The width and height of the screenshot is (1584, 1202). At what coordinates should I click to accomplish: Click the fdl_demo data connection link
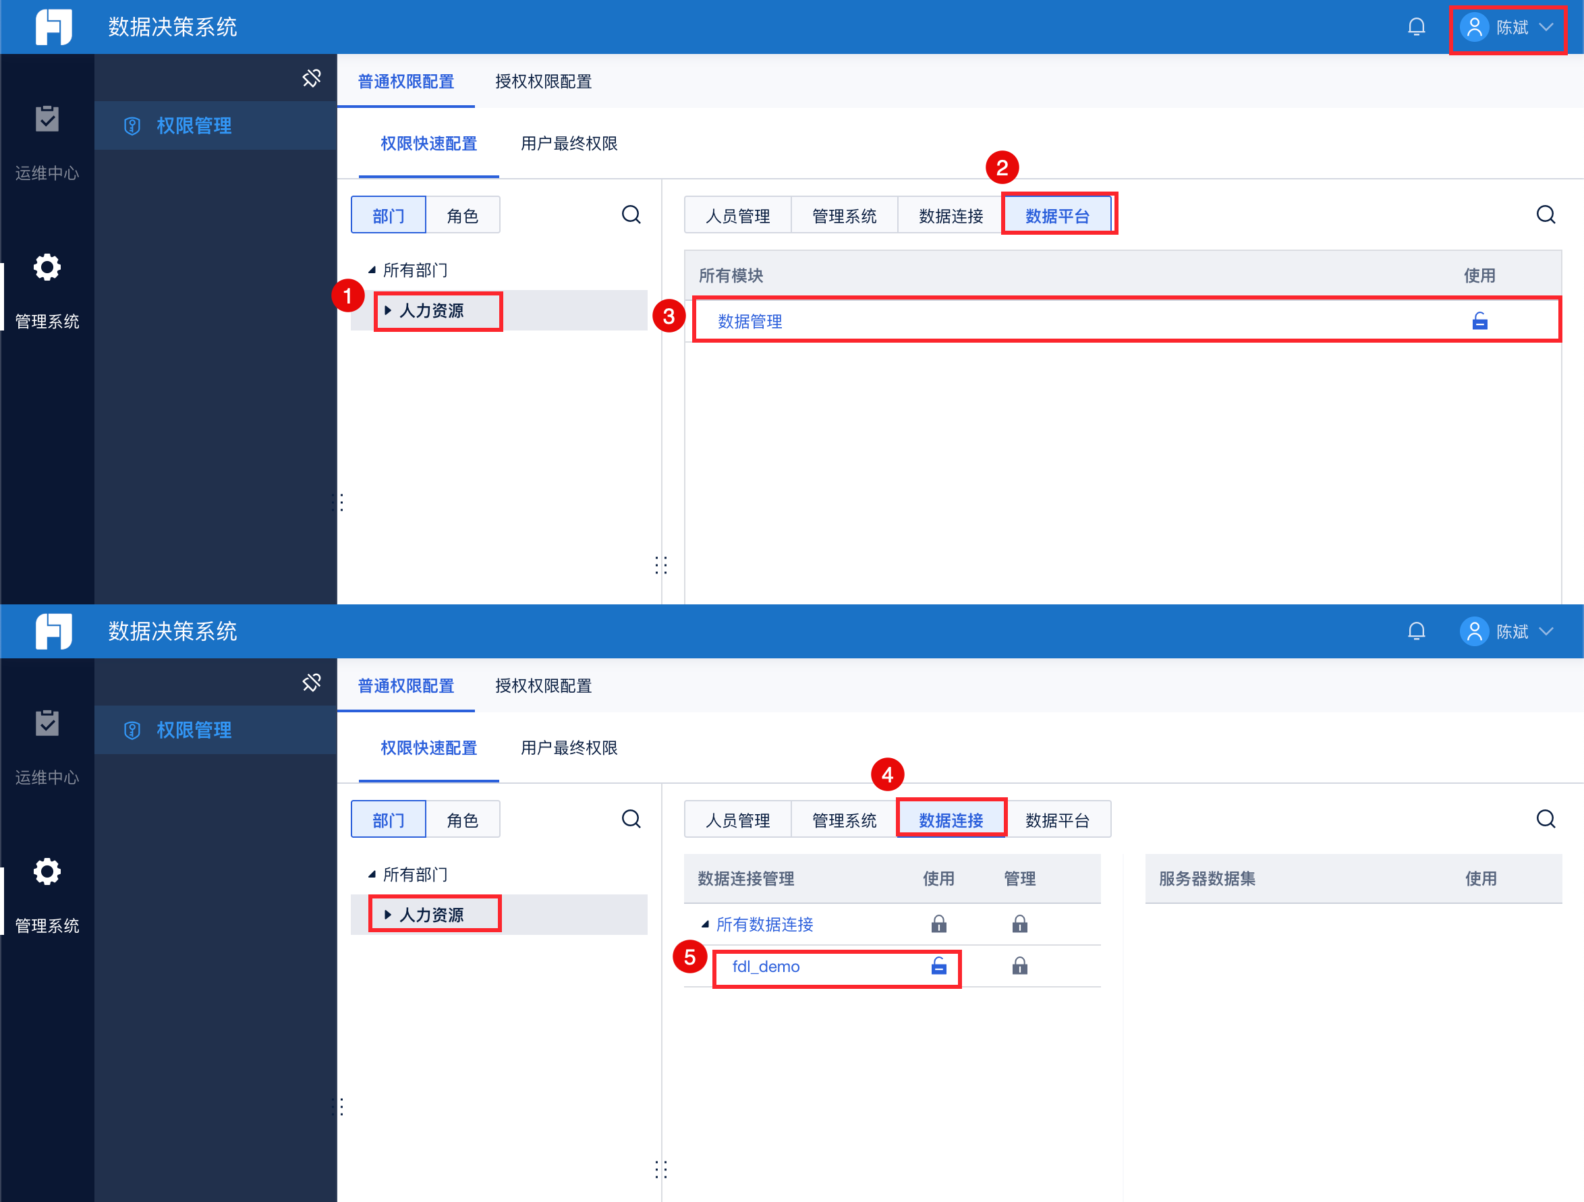click(x=766, y=967)
